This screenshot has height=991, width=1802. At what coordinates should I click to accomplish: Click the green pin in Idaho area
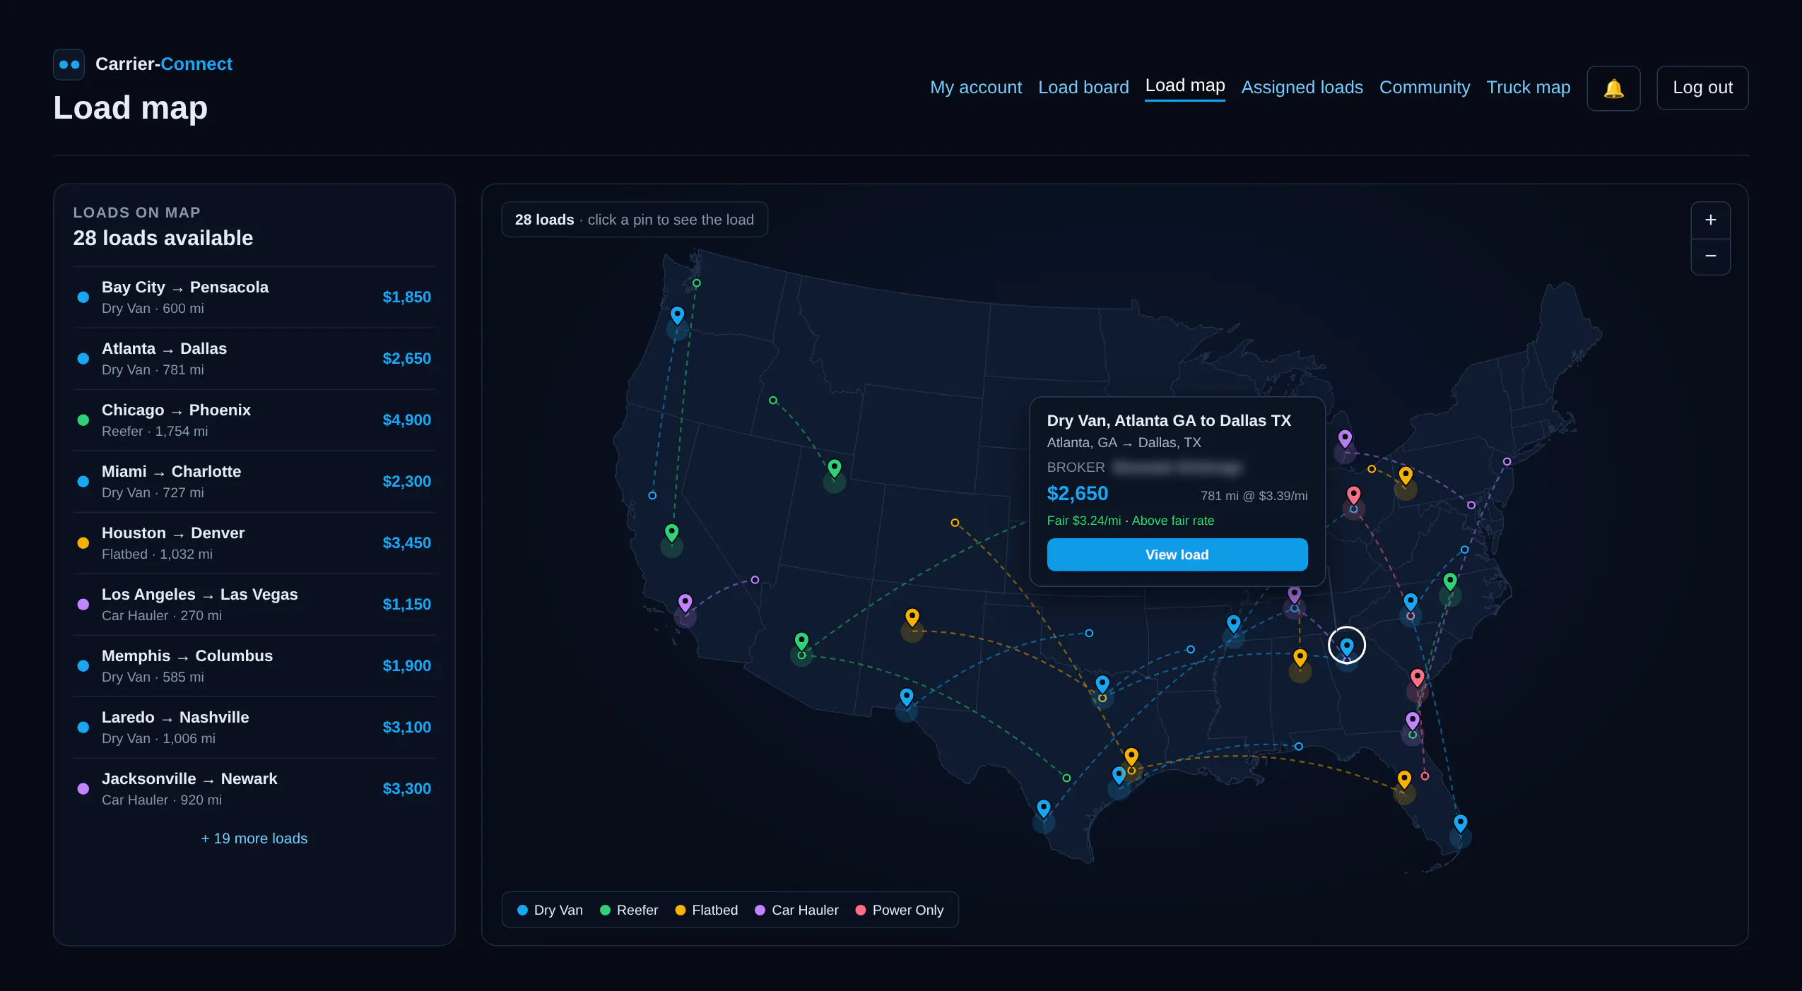tap(834, 468)
